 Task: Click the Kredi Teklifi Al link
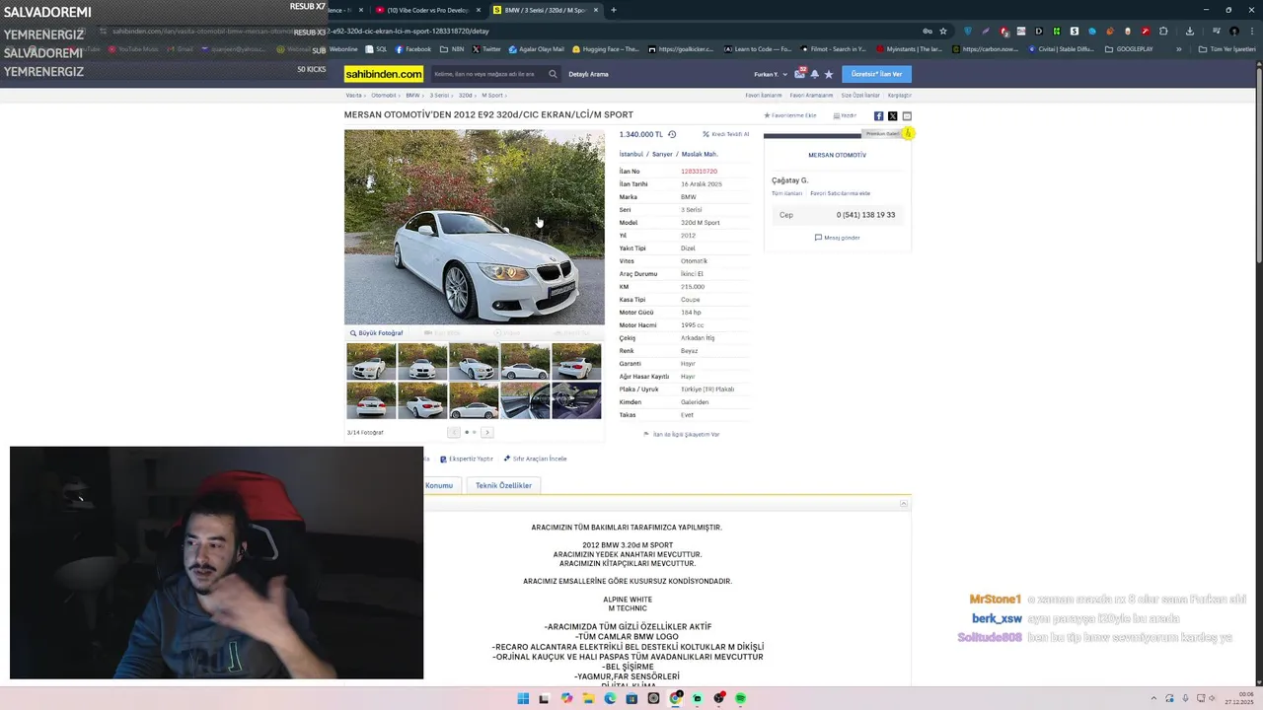726,134
